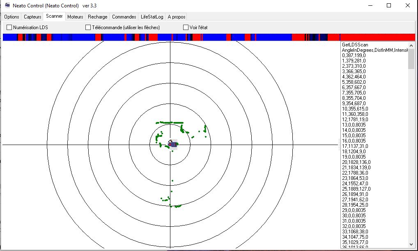Click the LDS intensity color bar

[209, 37]
